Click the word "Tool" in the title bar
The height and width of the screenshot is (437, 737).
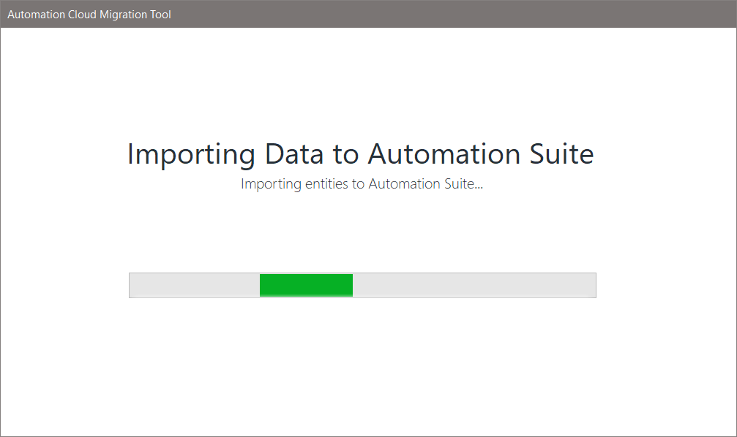[160, 14]
